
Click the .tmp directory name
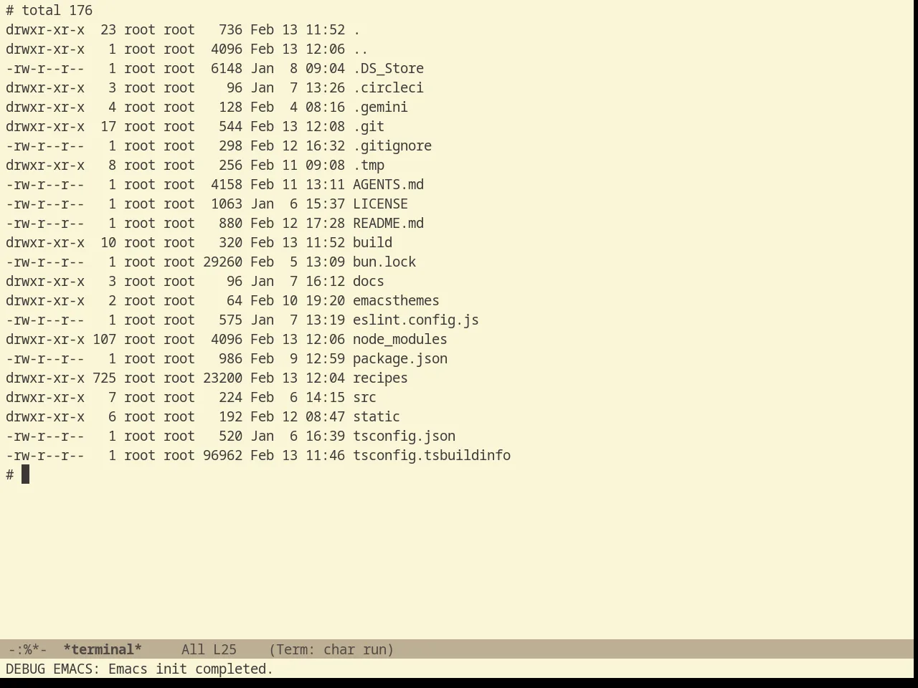(x=369, y=166)
